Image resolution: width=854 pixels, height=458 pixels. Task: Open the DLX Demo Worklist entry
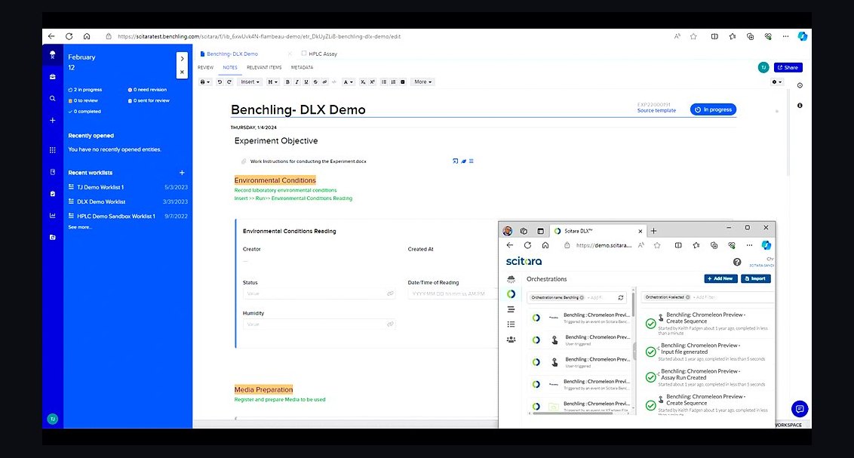click(x=101, y=201)
